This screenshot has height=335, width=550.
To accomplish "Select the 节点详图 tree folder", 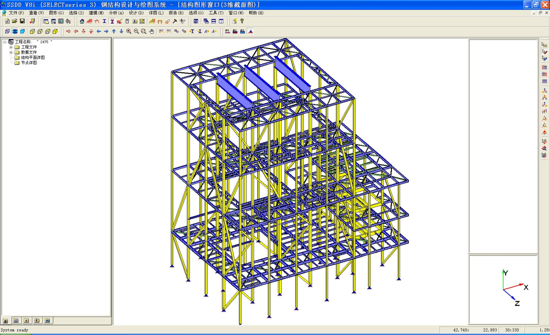I will 29,63.
